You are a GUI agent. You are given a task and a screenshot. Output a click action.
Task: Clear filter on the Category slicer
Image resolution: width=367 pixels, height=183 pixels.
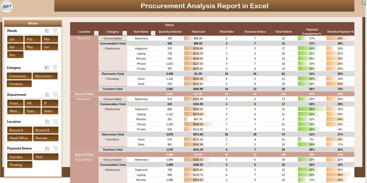pos(55,68)
